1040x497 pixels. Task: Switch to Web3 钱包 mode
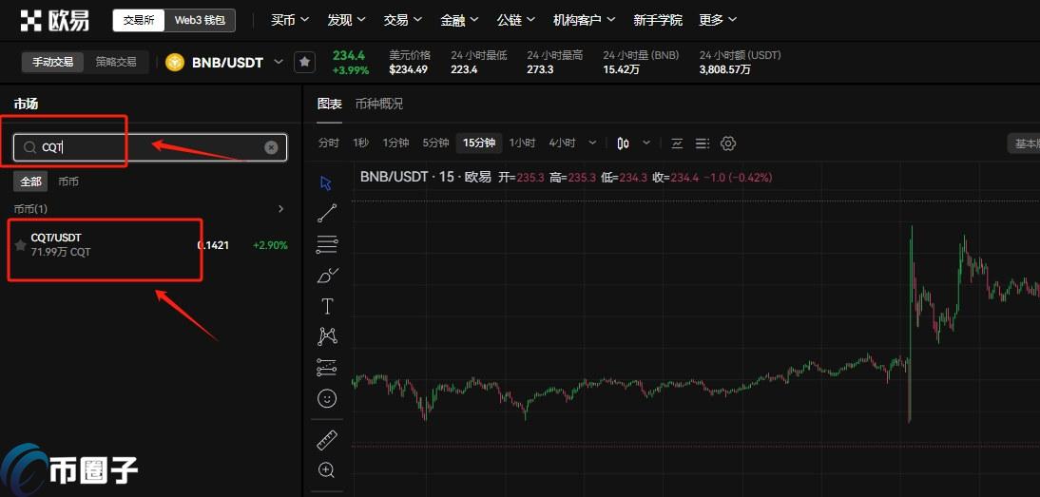click(x=200, y=21)
